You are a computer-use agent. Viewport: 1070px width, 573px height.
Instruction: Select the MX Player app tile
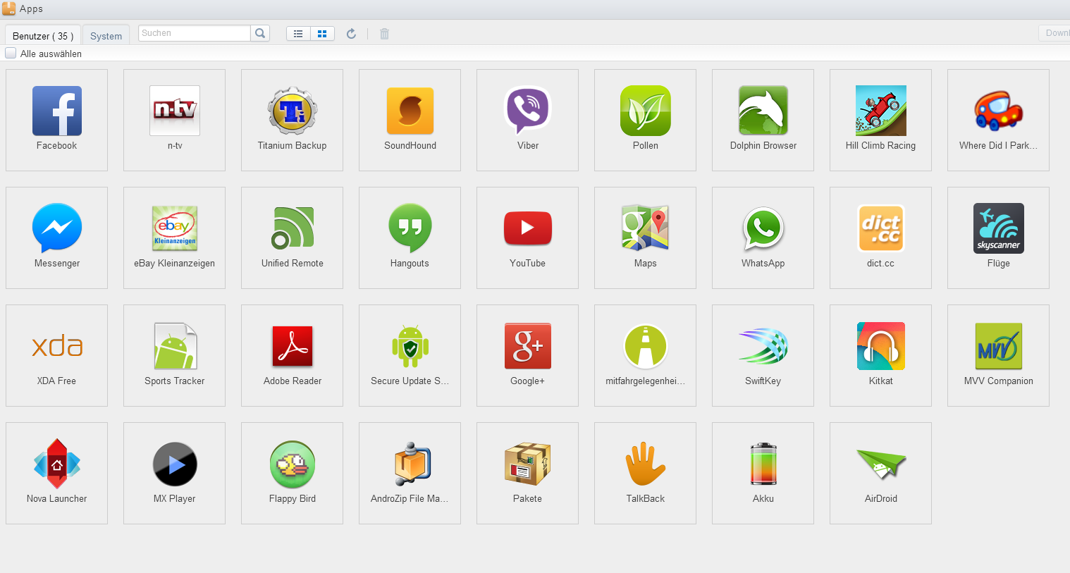[174, 473]
